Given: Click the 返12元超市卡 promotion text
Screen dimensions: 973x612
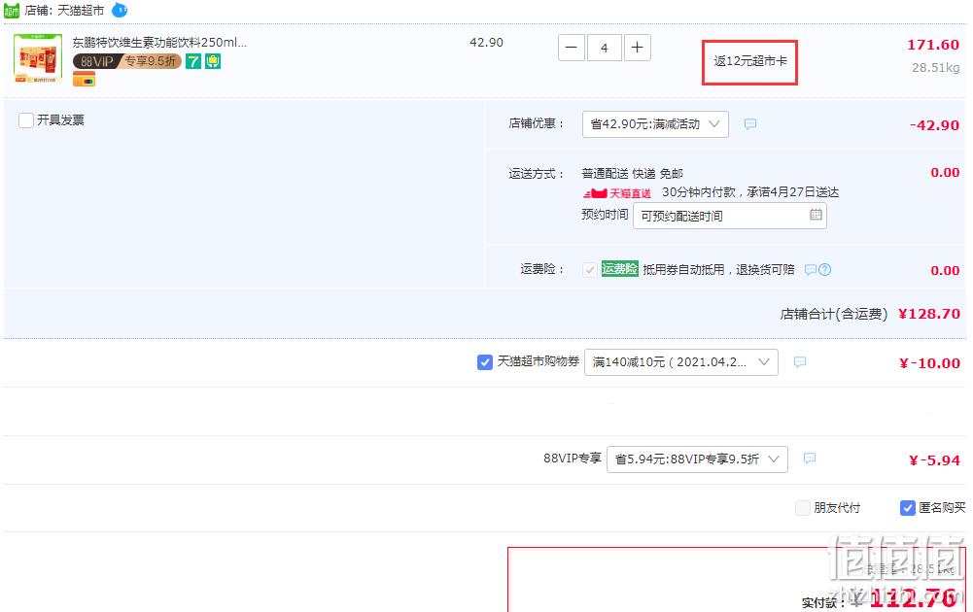Looking at the screenshot, I should (750, 61).
